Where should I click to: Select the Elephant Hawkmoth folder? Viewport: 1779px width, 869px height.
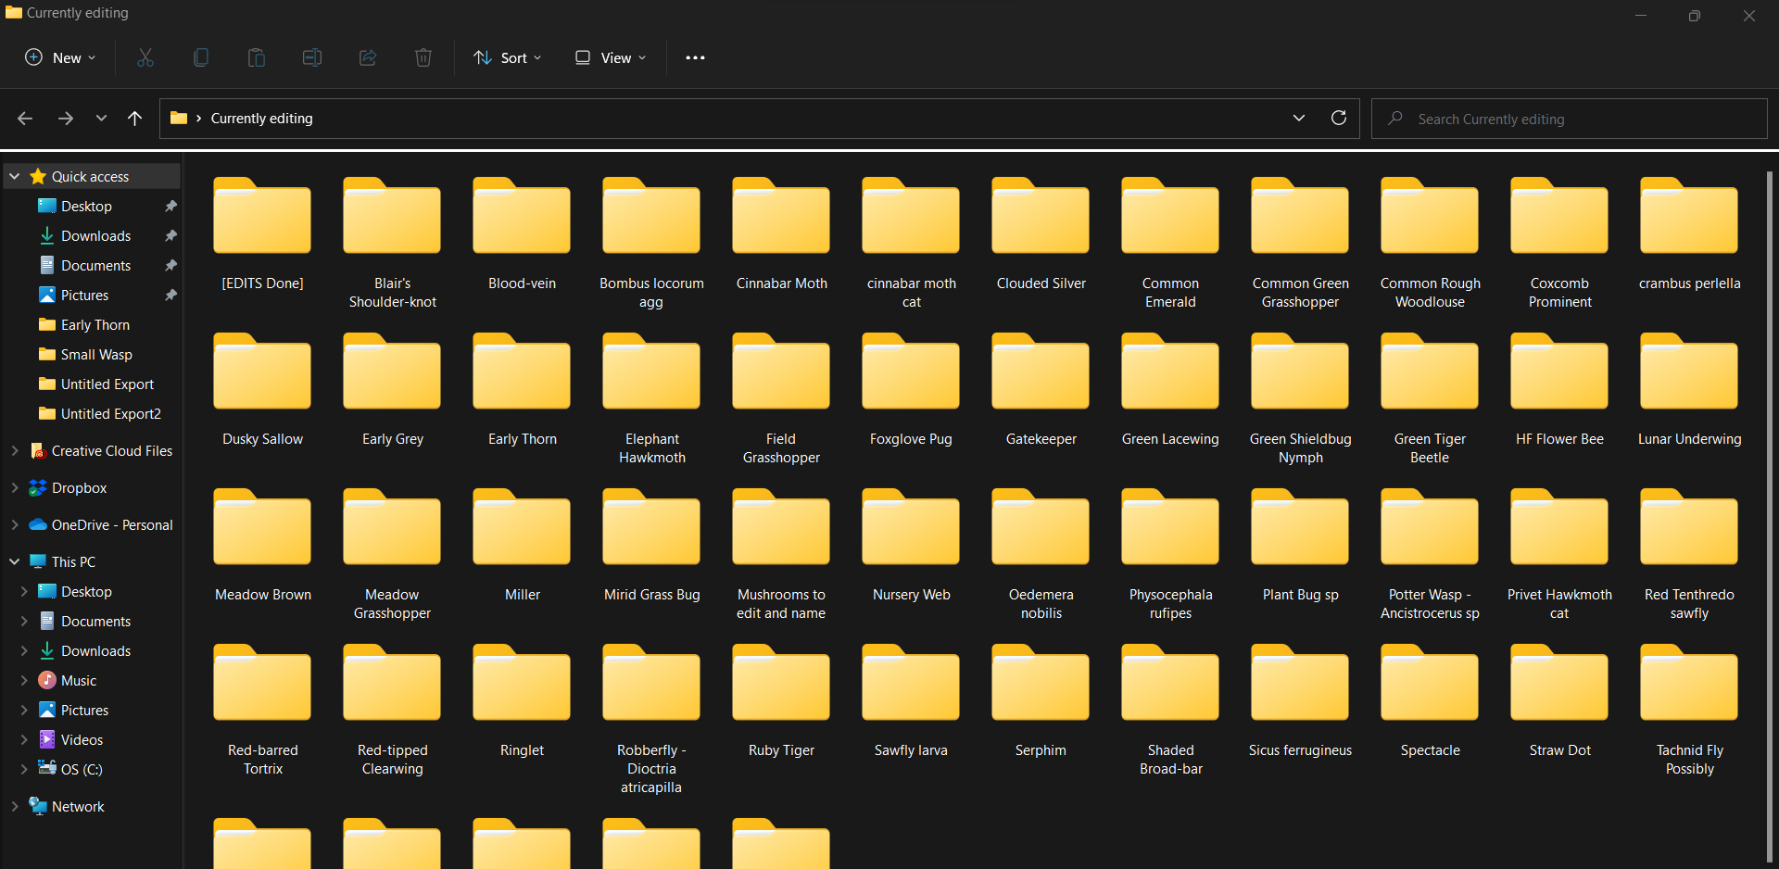651,397
